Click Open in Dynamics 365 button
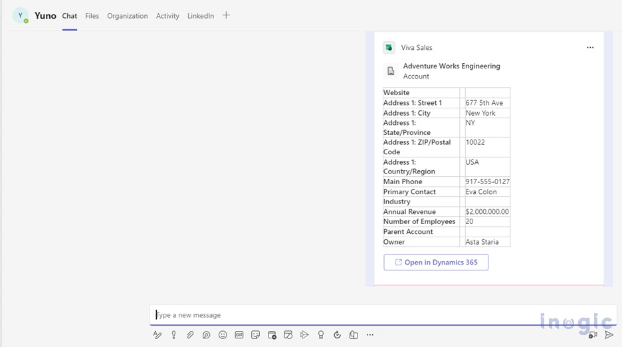This screenshot has width=622, height=347. [x=436, y=263]
